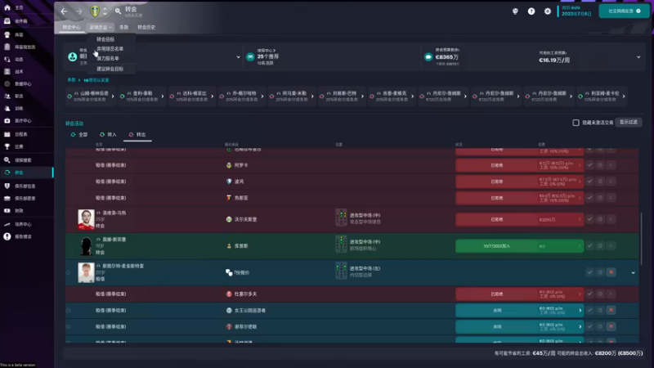Image resolution: width=654 pixels, height=368 pixels.
Task: Select the 转入 (In) filter
Action: [x=108, y=135]
